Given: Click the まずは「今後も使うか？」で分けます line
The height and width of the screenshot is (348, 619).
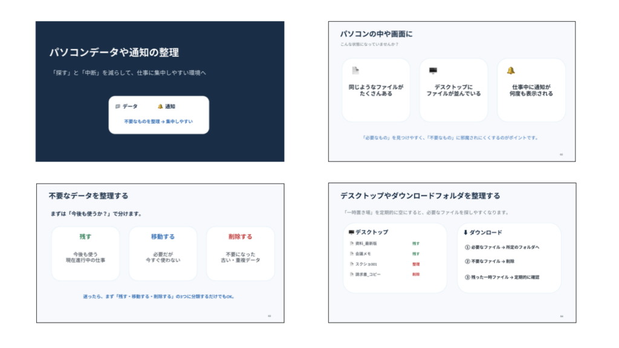Looking at the screenshot, I should click(x=96, y=214).
